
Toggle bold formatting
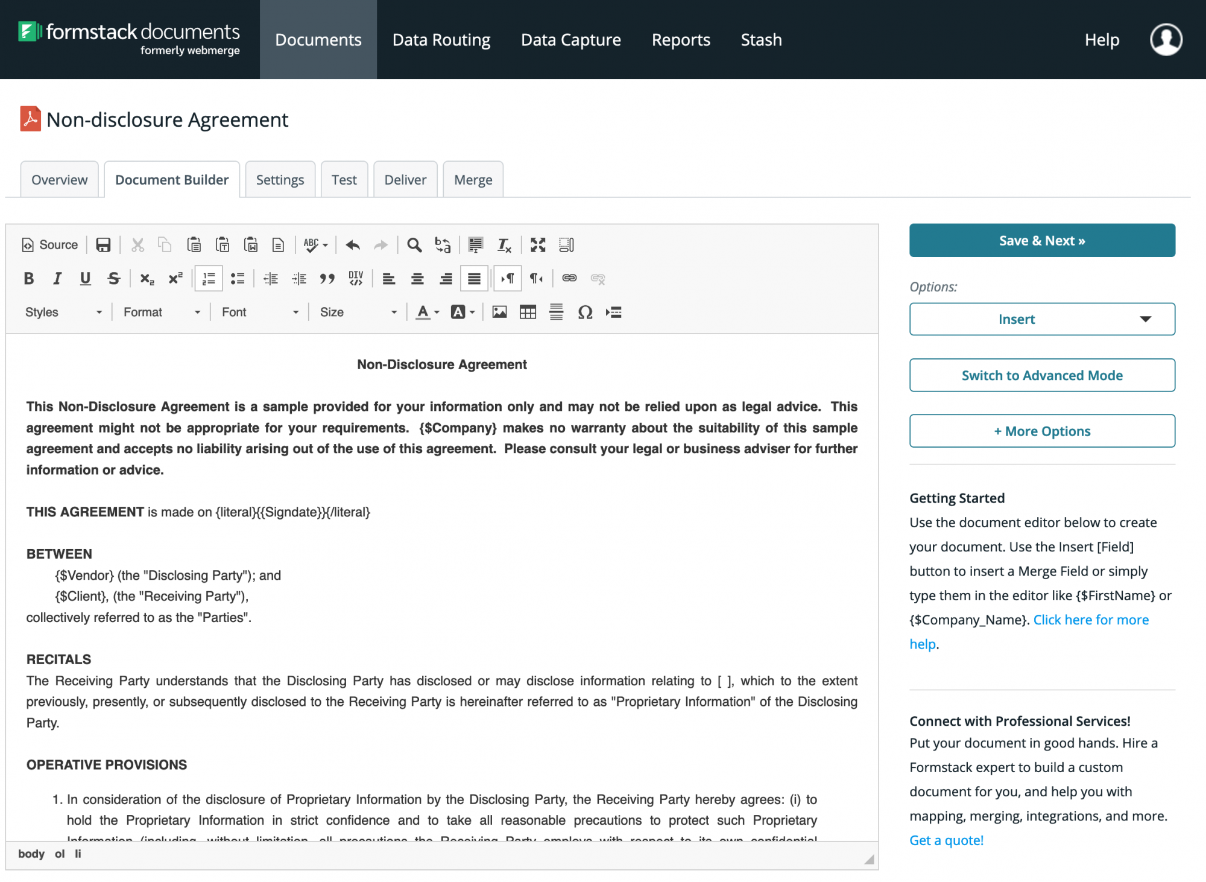(28, 278)
